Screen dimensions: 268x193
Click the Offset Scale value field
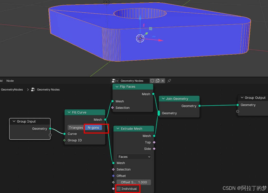pyautogui.click(x=134, y=182)
